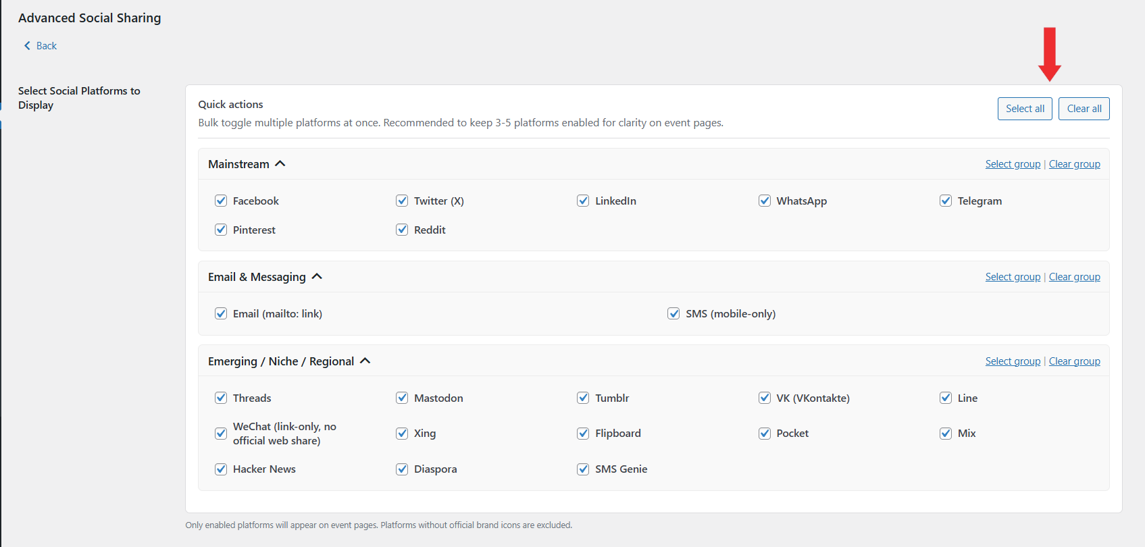Viewport: 1145px width, 547px height.
Task: Click Select group for Email & Messaging
Action: pos(1013,277)
